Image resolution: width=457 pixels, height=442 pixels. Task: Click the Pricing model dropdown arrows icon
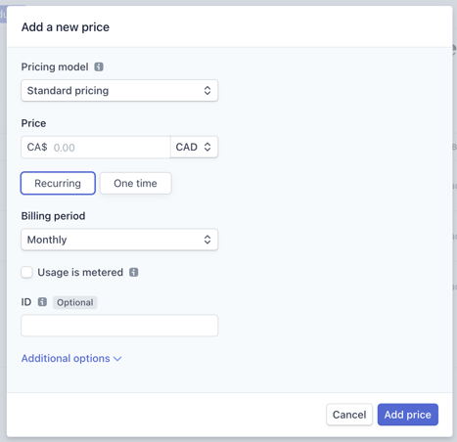click(x=207, y=91)
